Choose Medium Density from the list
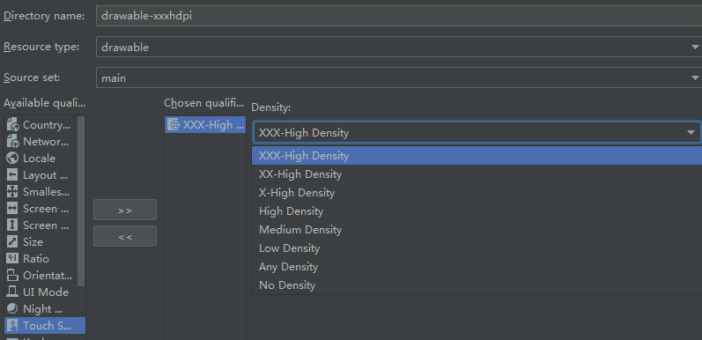Viewport: 702px width, 340px height. coord(477,230)
